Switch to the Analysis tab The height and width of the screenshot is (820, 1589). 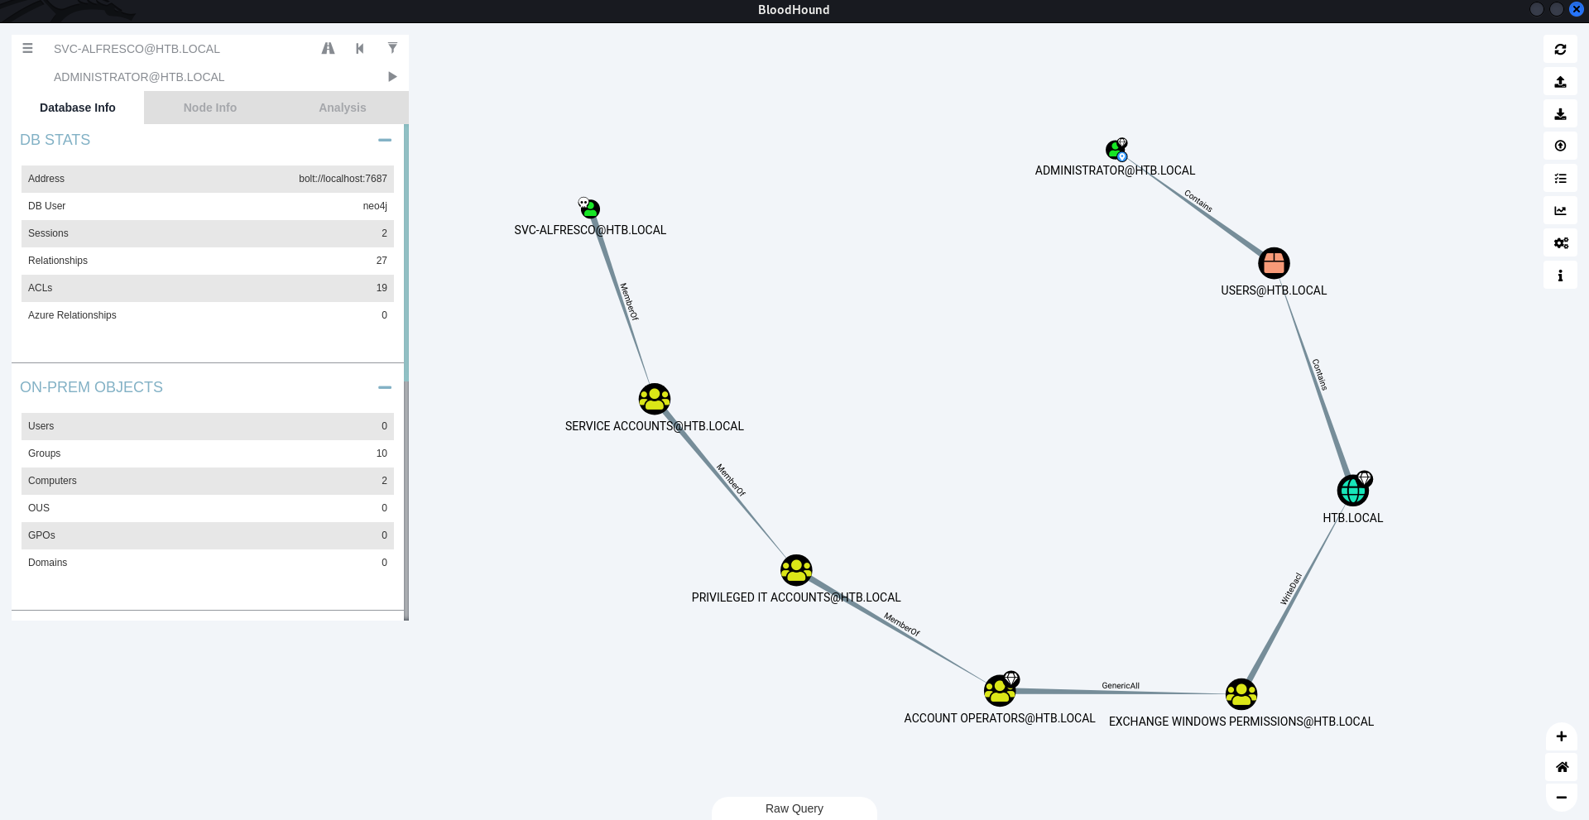click(342, 108)
